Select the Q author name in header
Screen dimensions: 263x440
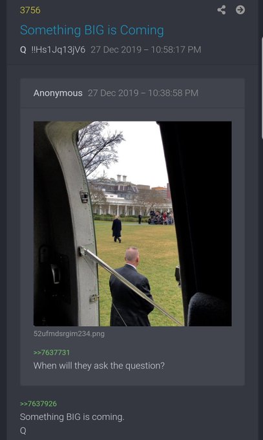(x=23, y=50)
